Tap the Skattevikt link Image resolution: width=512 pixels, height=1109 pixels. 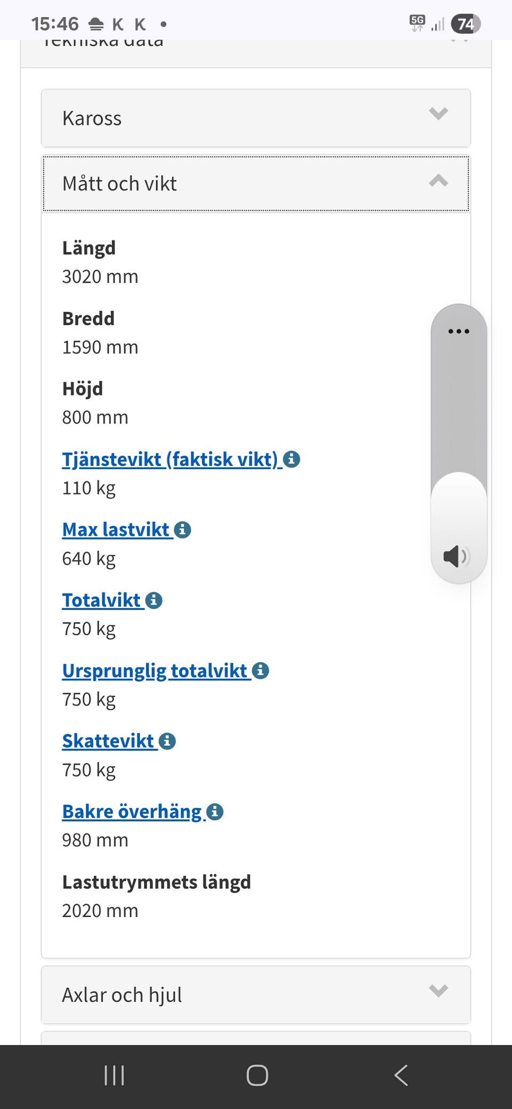pos(108,741)
